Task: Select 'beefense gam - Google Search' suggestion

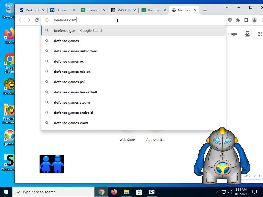Action: (133, 31)
